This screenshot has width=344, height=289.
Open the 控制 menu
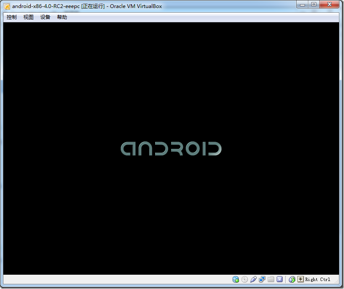pyautogui.click(x=11, y=17)
